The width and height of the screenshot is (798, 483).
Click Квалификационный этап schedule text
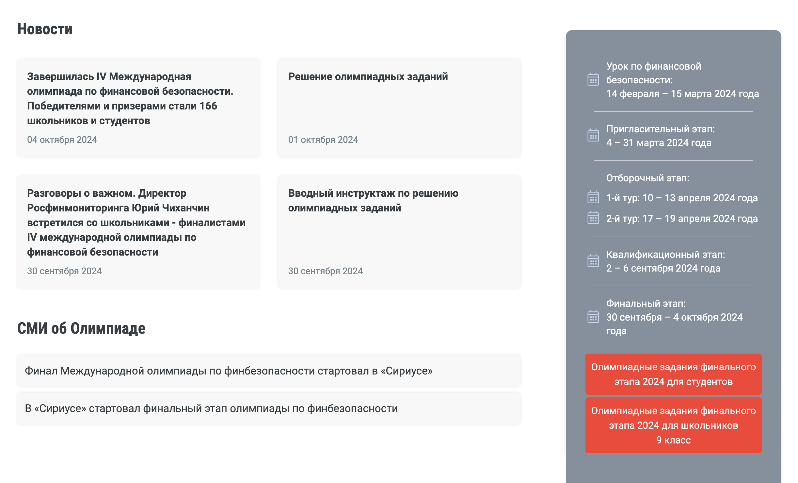tap(665, 261)
